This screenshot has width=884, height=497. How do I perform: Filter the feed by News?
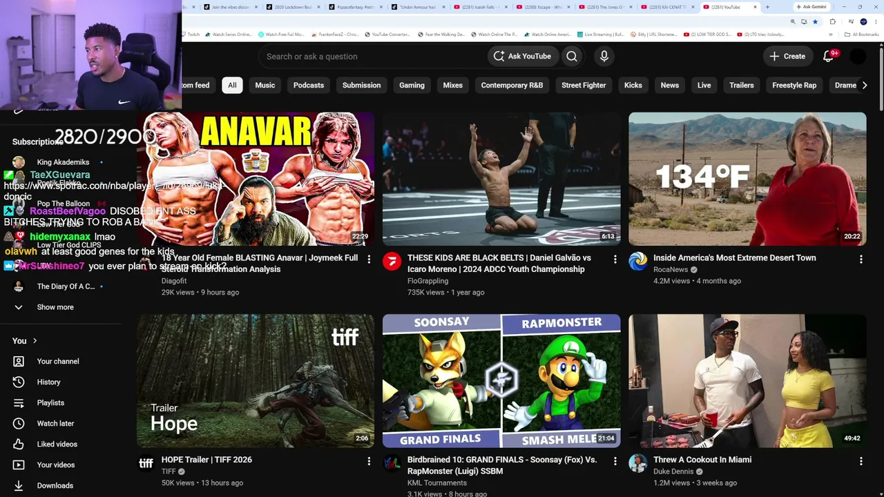tap(670, 85)
